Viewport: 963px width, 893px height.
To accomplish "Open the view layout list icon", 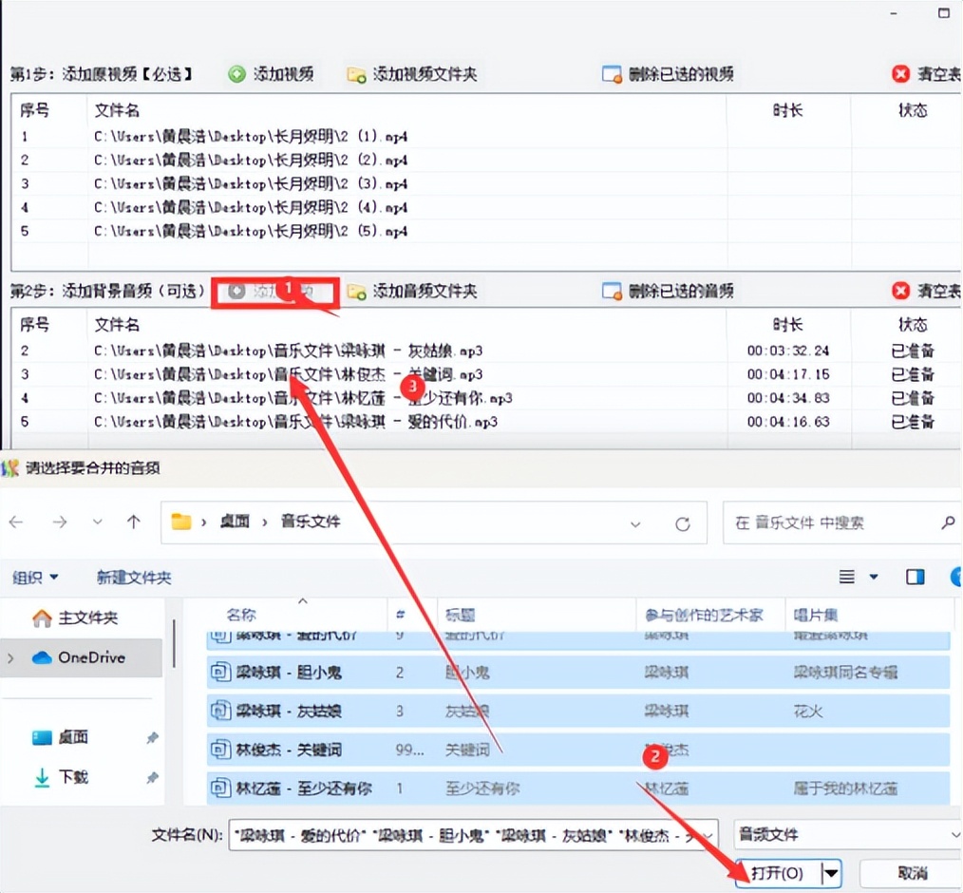I will [x=847, y=577].
